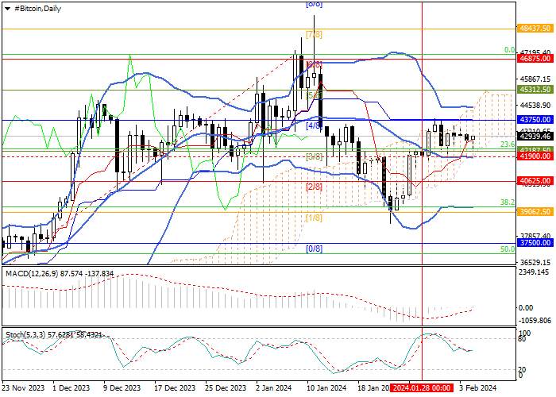The height and width of the screenshot is (397, 556).
Task: Click the 23 Nov 2023 date label
Action: click(x=23, y=387)
